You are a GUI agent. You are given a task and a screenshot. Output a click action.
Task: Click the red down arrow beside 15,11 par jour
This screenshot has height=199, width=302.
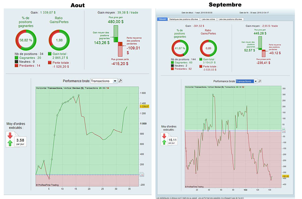164,136
